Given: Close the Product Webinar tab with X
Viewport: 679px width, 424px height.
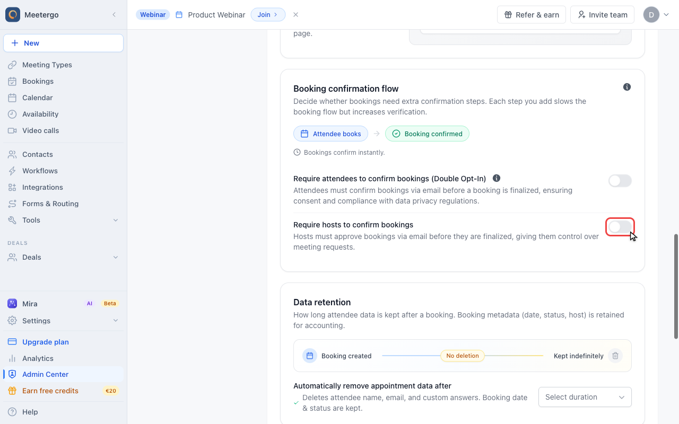Looking at the screenshot, I should point(296,15).
